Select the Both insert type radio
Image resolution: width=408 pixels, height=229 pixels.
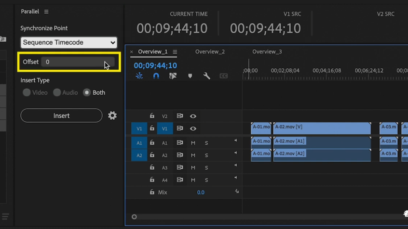87,92
